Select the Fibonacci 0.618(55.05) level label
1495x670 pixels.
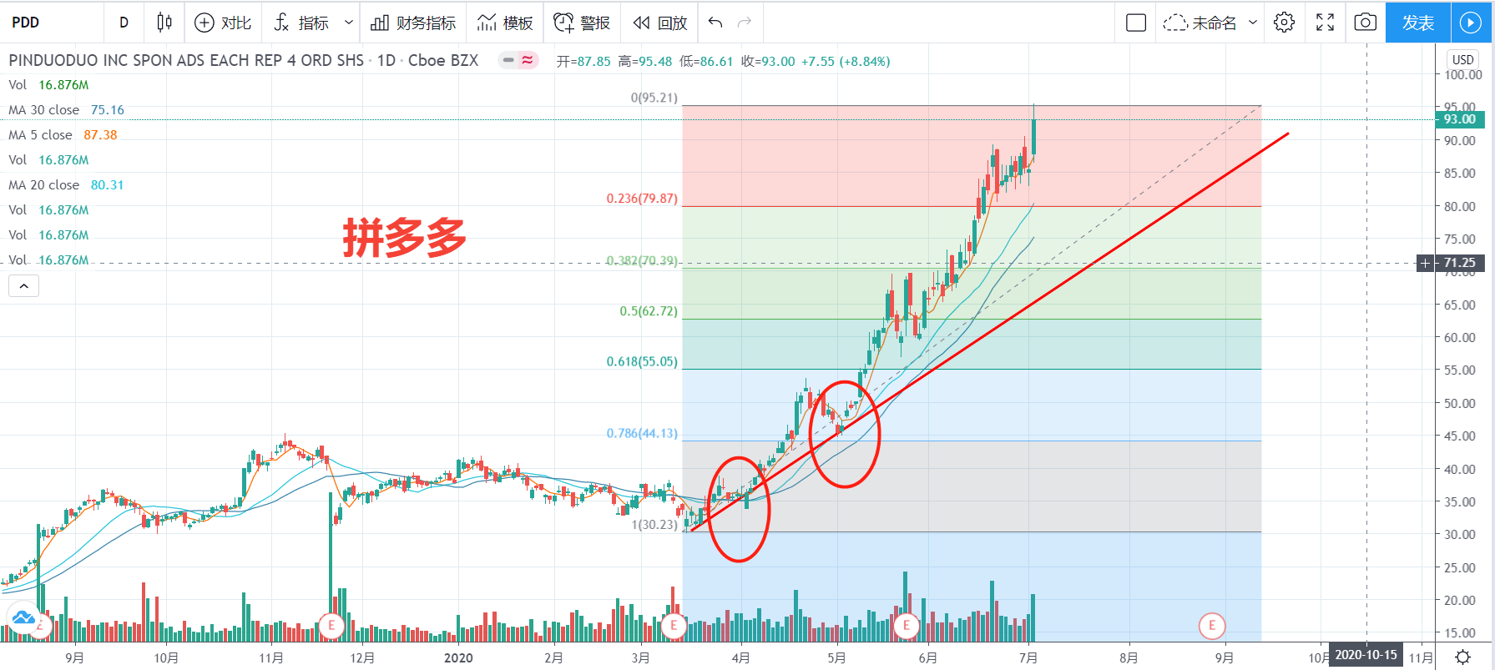point(642,362)
